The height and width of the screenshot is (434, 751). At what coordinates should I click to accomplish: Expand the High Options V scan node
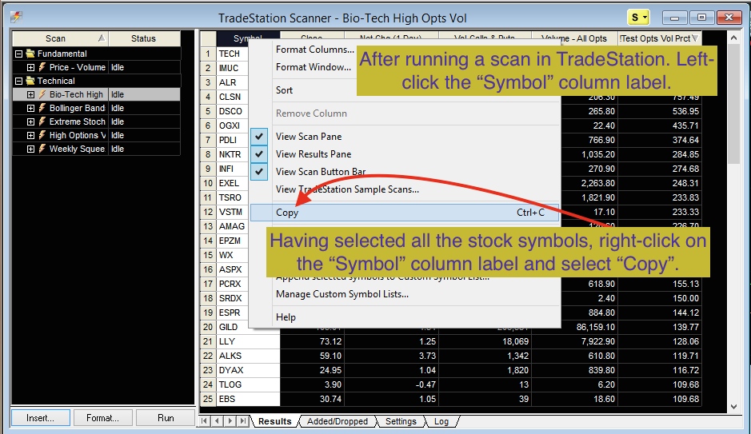coord(30,135)
